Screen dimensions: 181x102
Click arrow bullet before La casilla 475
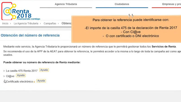[4, 71]
